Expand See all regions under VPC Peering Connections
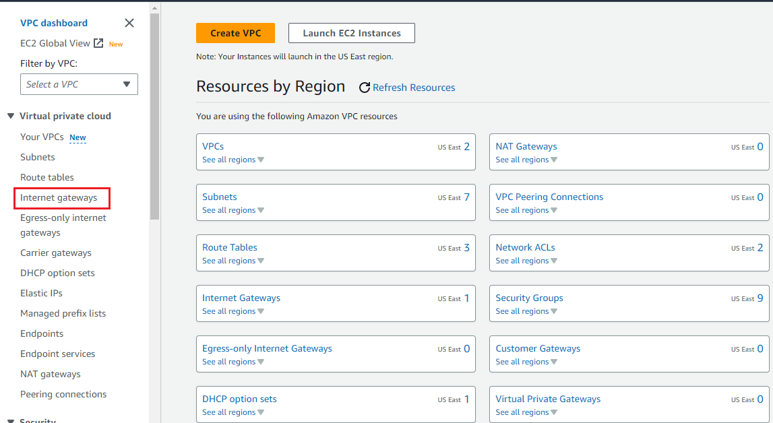The height and width of the screenshot is (423, 773). point(526,210)
